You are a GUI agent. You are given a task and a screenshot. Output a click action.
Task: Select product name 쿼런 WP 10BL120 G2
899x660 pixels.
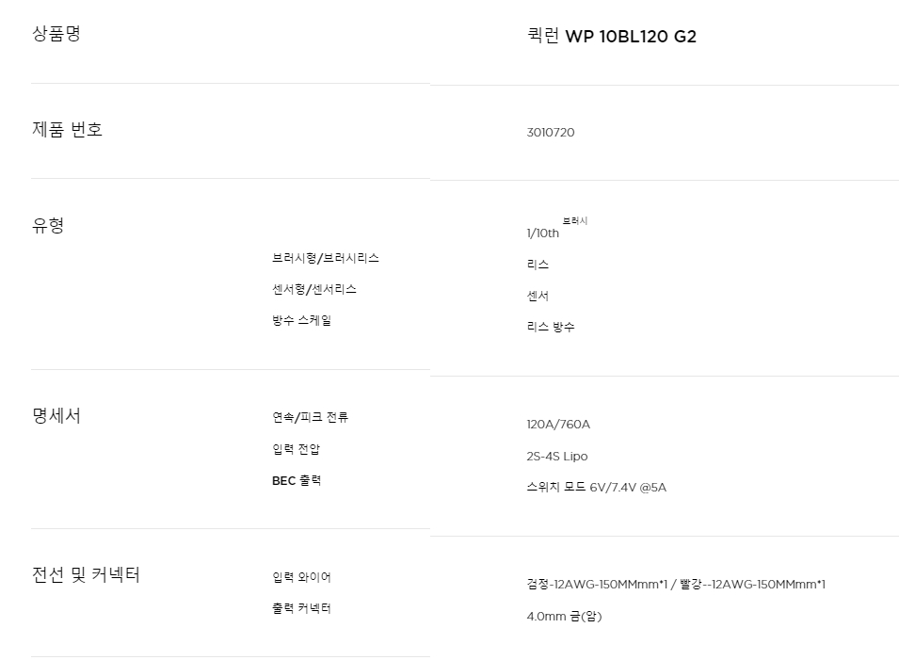coord(611,37)
